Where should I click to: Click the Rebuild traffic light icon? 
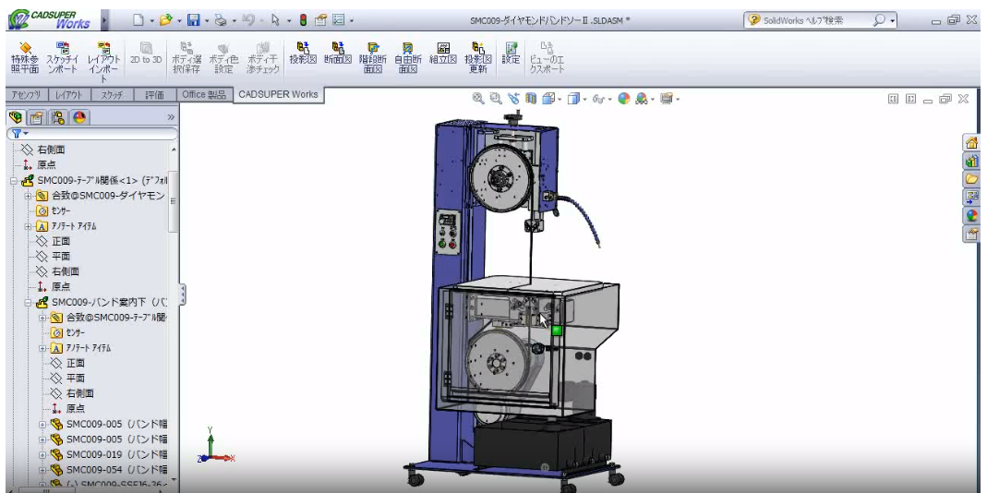tap(303, 19)
